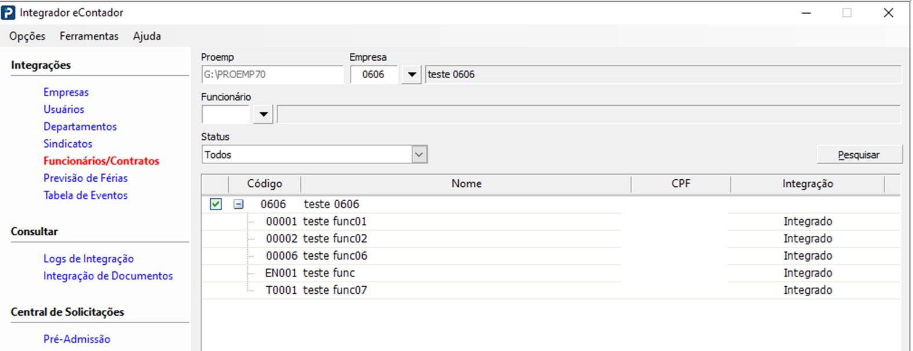Click the Pesquisar button
Image resolution: width=913 pixels, height=351 pixels.
pos(859,154)
